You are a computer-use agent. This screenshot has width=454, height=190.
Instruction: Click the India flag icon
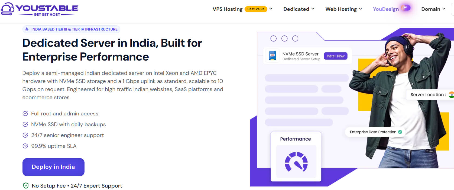coord(451,95)
